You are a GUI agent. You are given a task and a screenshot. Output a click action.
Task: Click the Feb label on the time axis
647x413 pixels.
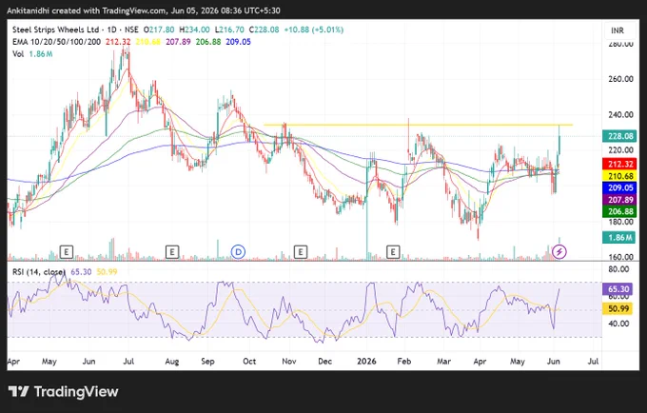(404, 362)
